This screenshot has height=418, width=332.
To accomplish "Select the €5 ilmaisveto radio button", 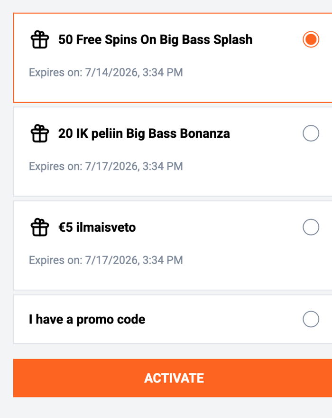I will pos(311,227).
